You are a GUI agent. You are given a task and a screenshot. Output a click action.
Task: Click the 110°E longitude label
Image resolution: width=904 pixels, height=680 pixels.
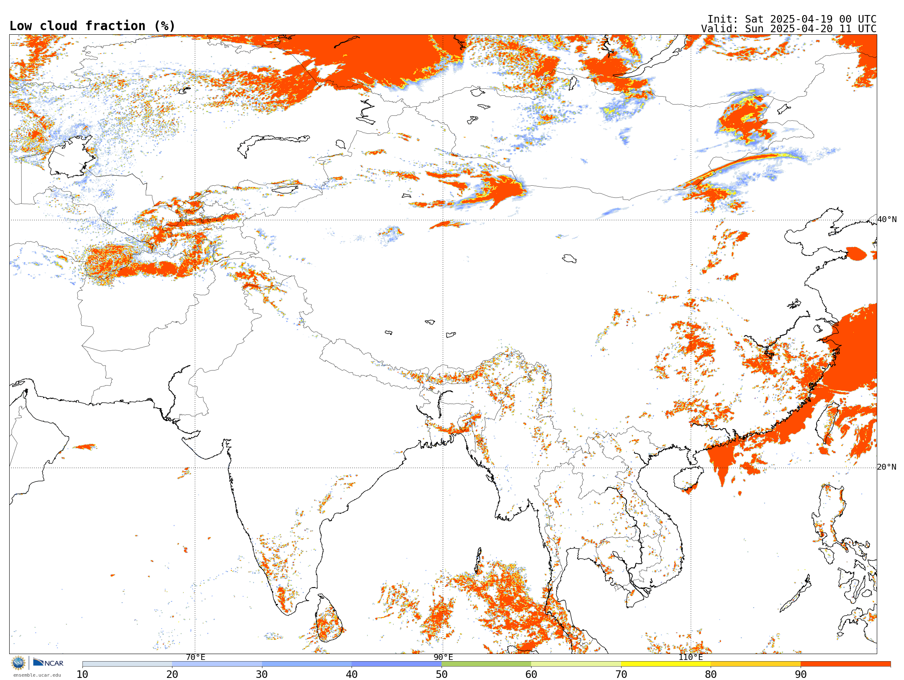click(x=691, y=657)
